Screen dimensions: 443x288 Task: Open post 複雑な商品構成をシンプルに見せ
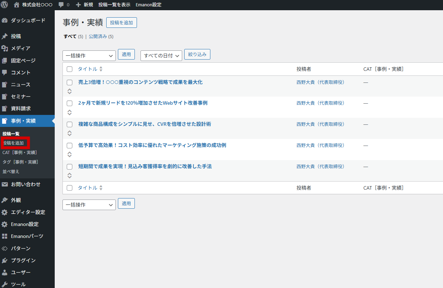click(145, 124)
